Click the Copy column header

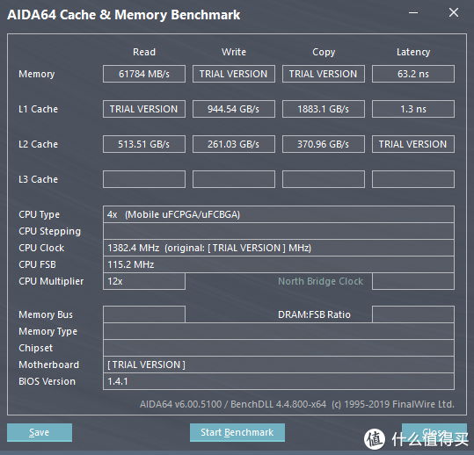coord(324,52)
